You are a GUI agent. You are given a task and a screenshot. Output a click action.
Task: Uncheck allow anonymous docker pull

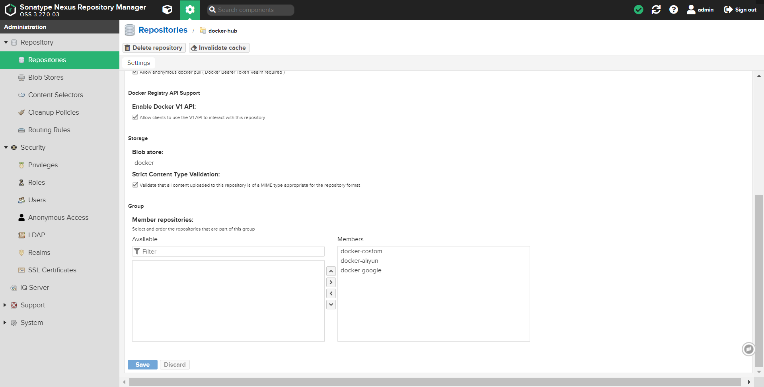(x=135, y=72)
